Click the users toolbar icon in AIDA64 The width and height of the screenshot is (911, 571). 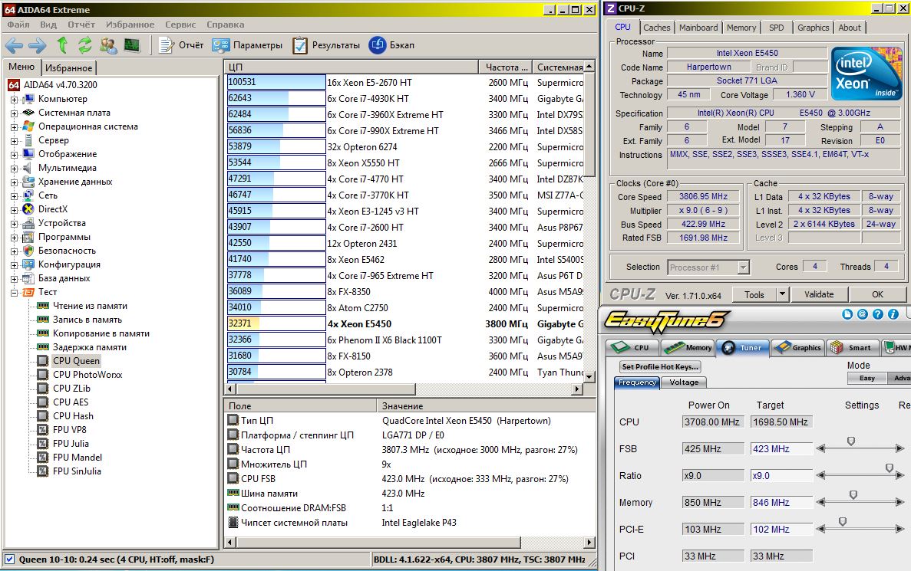[108, 45]
